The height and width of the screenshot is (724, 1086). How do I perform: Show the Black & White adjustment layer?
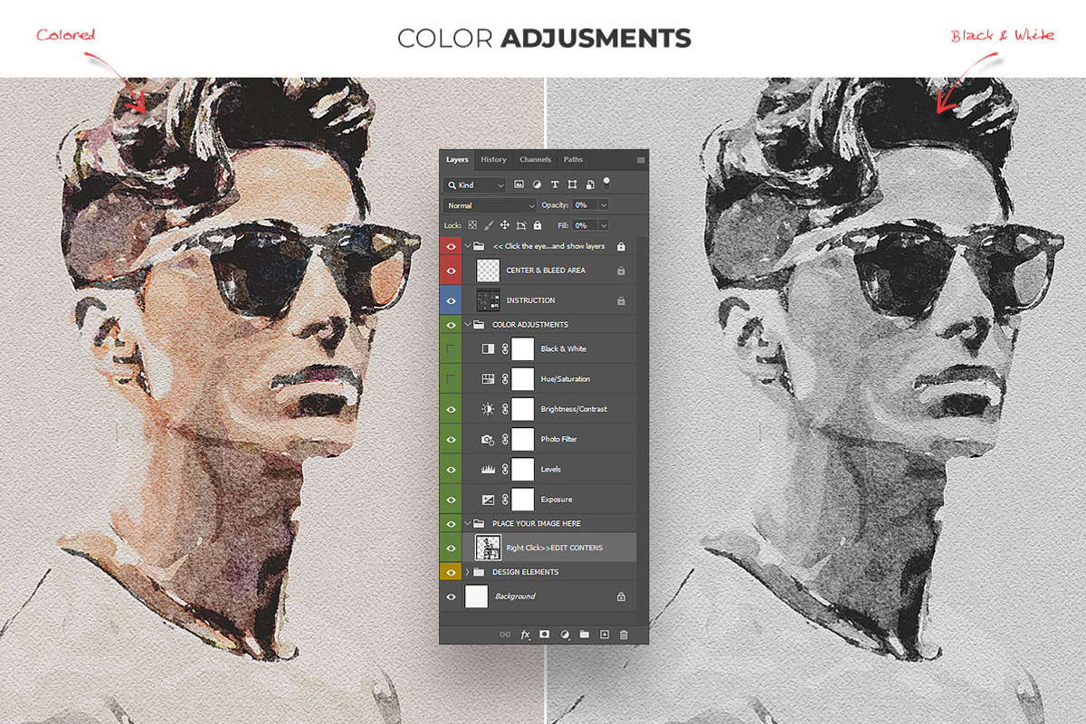click(451, 348)
